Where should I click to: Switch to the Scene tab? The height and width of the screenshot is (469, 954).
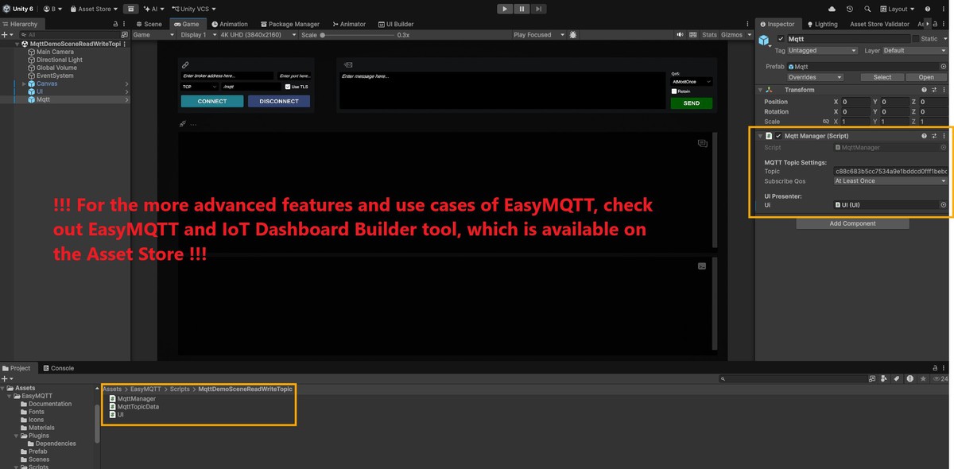click(149, 24)
